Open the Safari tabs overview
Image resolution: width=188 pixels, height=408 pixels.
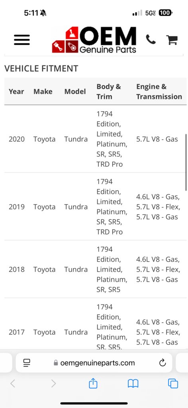point(173,384)
